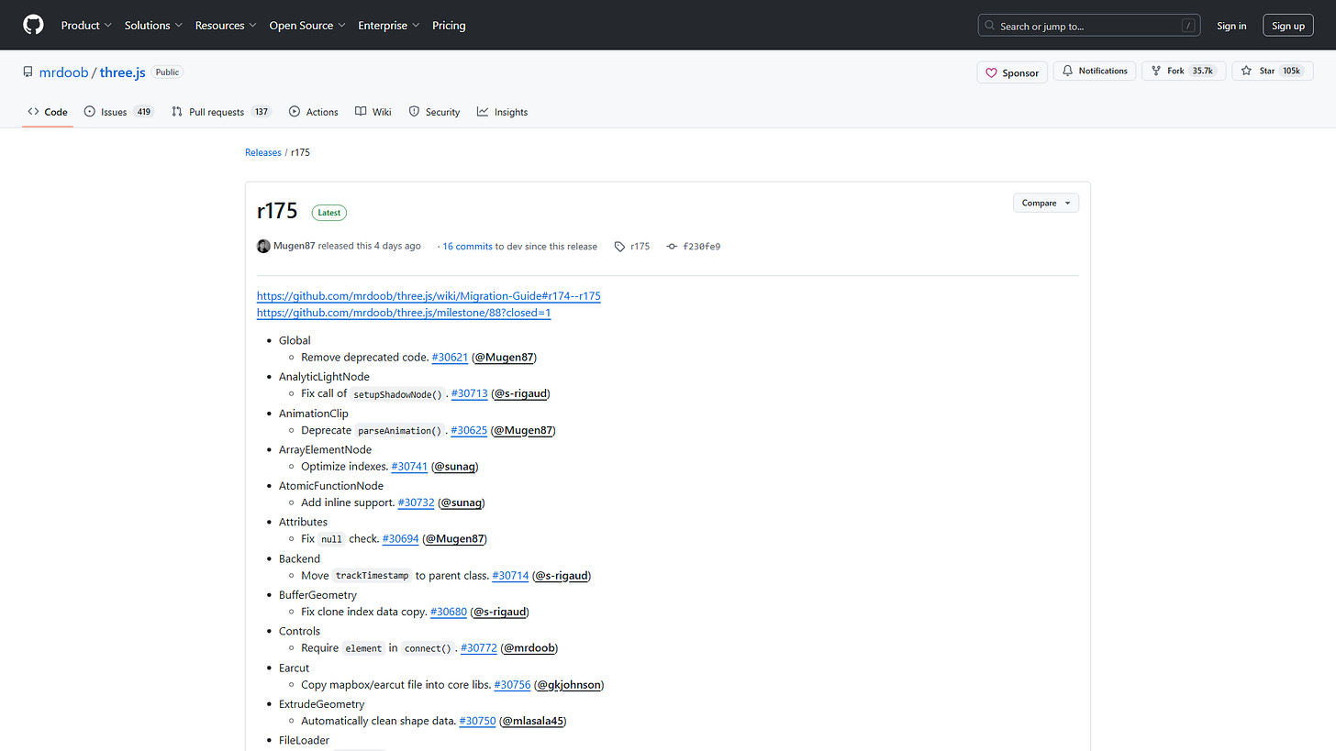Open pull request #30621
Screen dimensions: 1336x751
pos(450,358)
